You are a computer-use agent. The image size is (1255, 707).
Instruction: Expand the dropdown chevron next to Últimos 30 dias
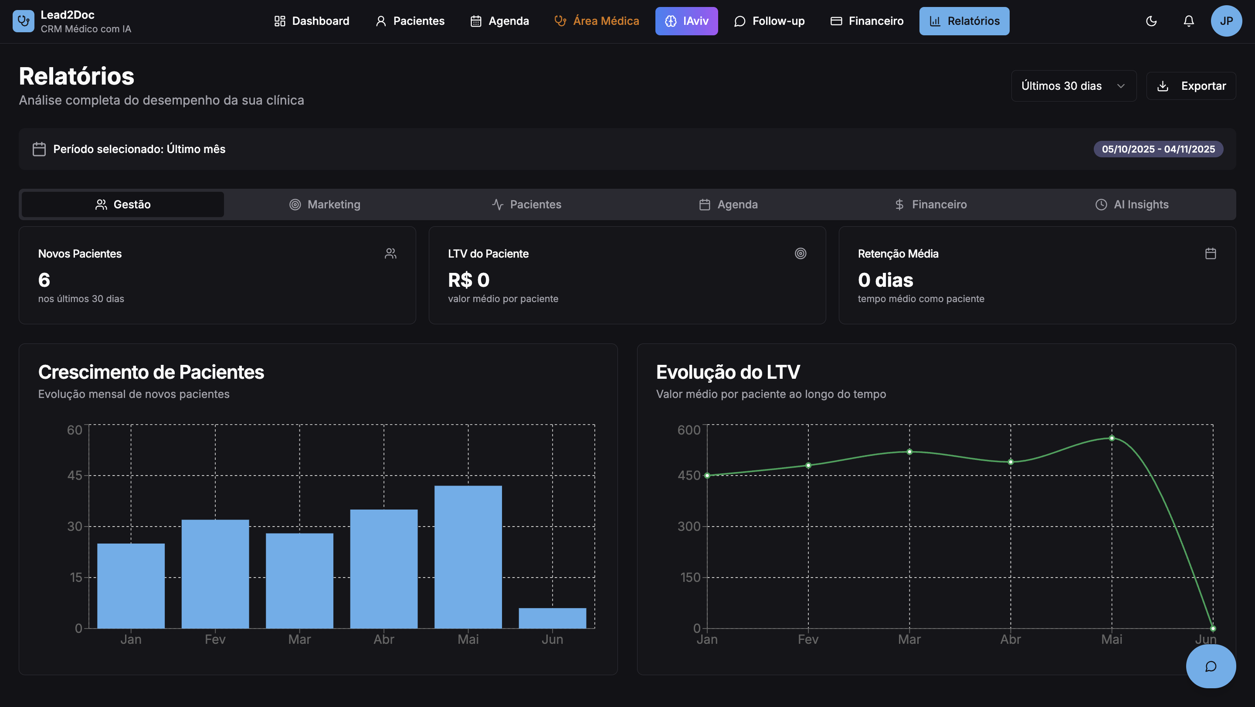click(x=1120, y=86)
